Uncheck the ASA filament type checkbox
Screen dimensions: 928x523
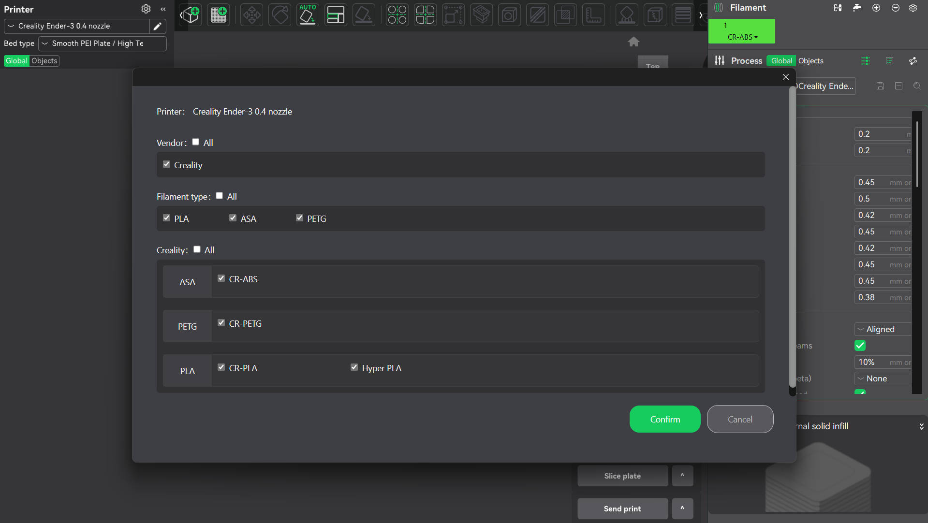click(x=233, y=218)
